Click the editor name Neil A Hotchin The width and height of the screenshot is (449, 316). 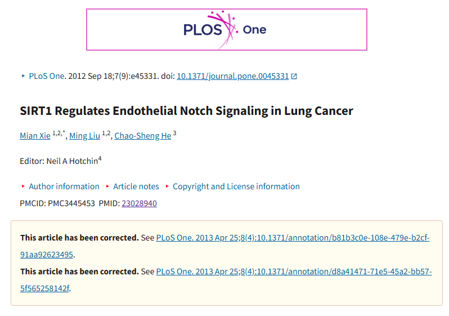click(x=72, y=161)
